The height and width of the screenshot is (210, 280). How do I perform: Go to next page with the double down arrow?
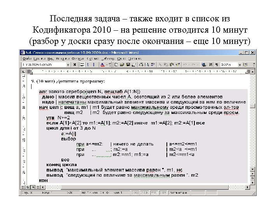(252, 183)
